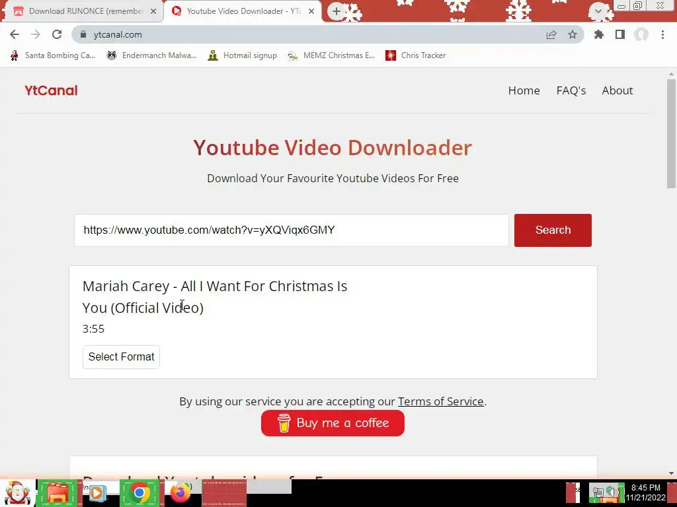The image size is (677, 507).
Task: Close the Download RUNONCE tab
Action: tap(153, 11)
